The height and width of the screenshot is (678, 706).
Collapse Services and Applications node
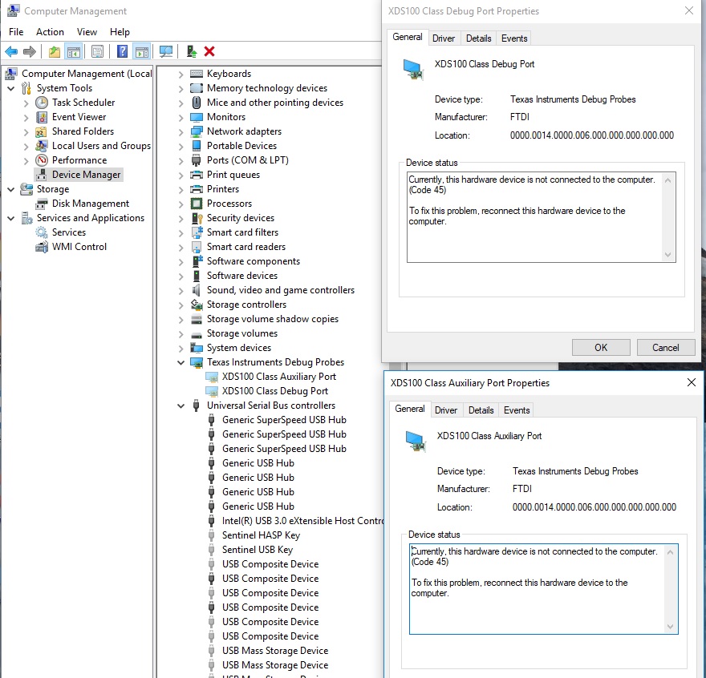point(11,218)
